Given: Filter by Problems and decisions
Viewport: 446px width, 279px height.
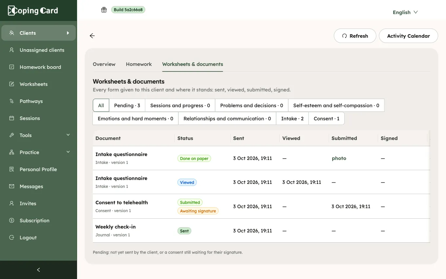Looking at the screenshot, I should tap(252, 105).
